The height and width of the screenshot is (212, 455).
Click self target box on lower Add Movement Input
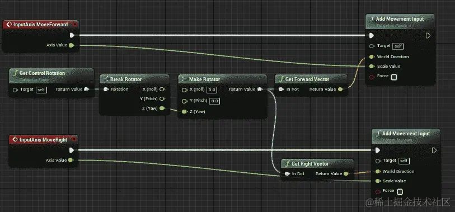pos(404,161)
